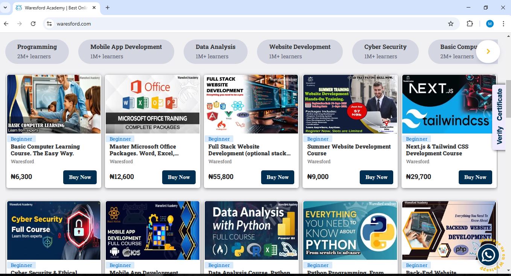Open Microsoft Office Training thumbnail
This screenshot has width=511, height=276.
(x=152, y=104)
